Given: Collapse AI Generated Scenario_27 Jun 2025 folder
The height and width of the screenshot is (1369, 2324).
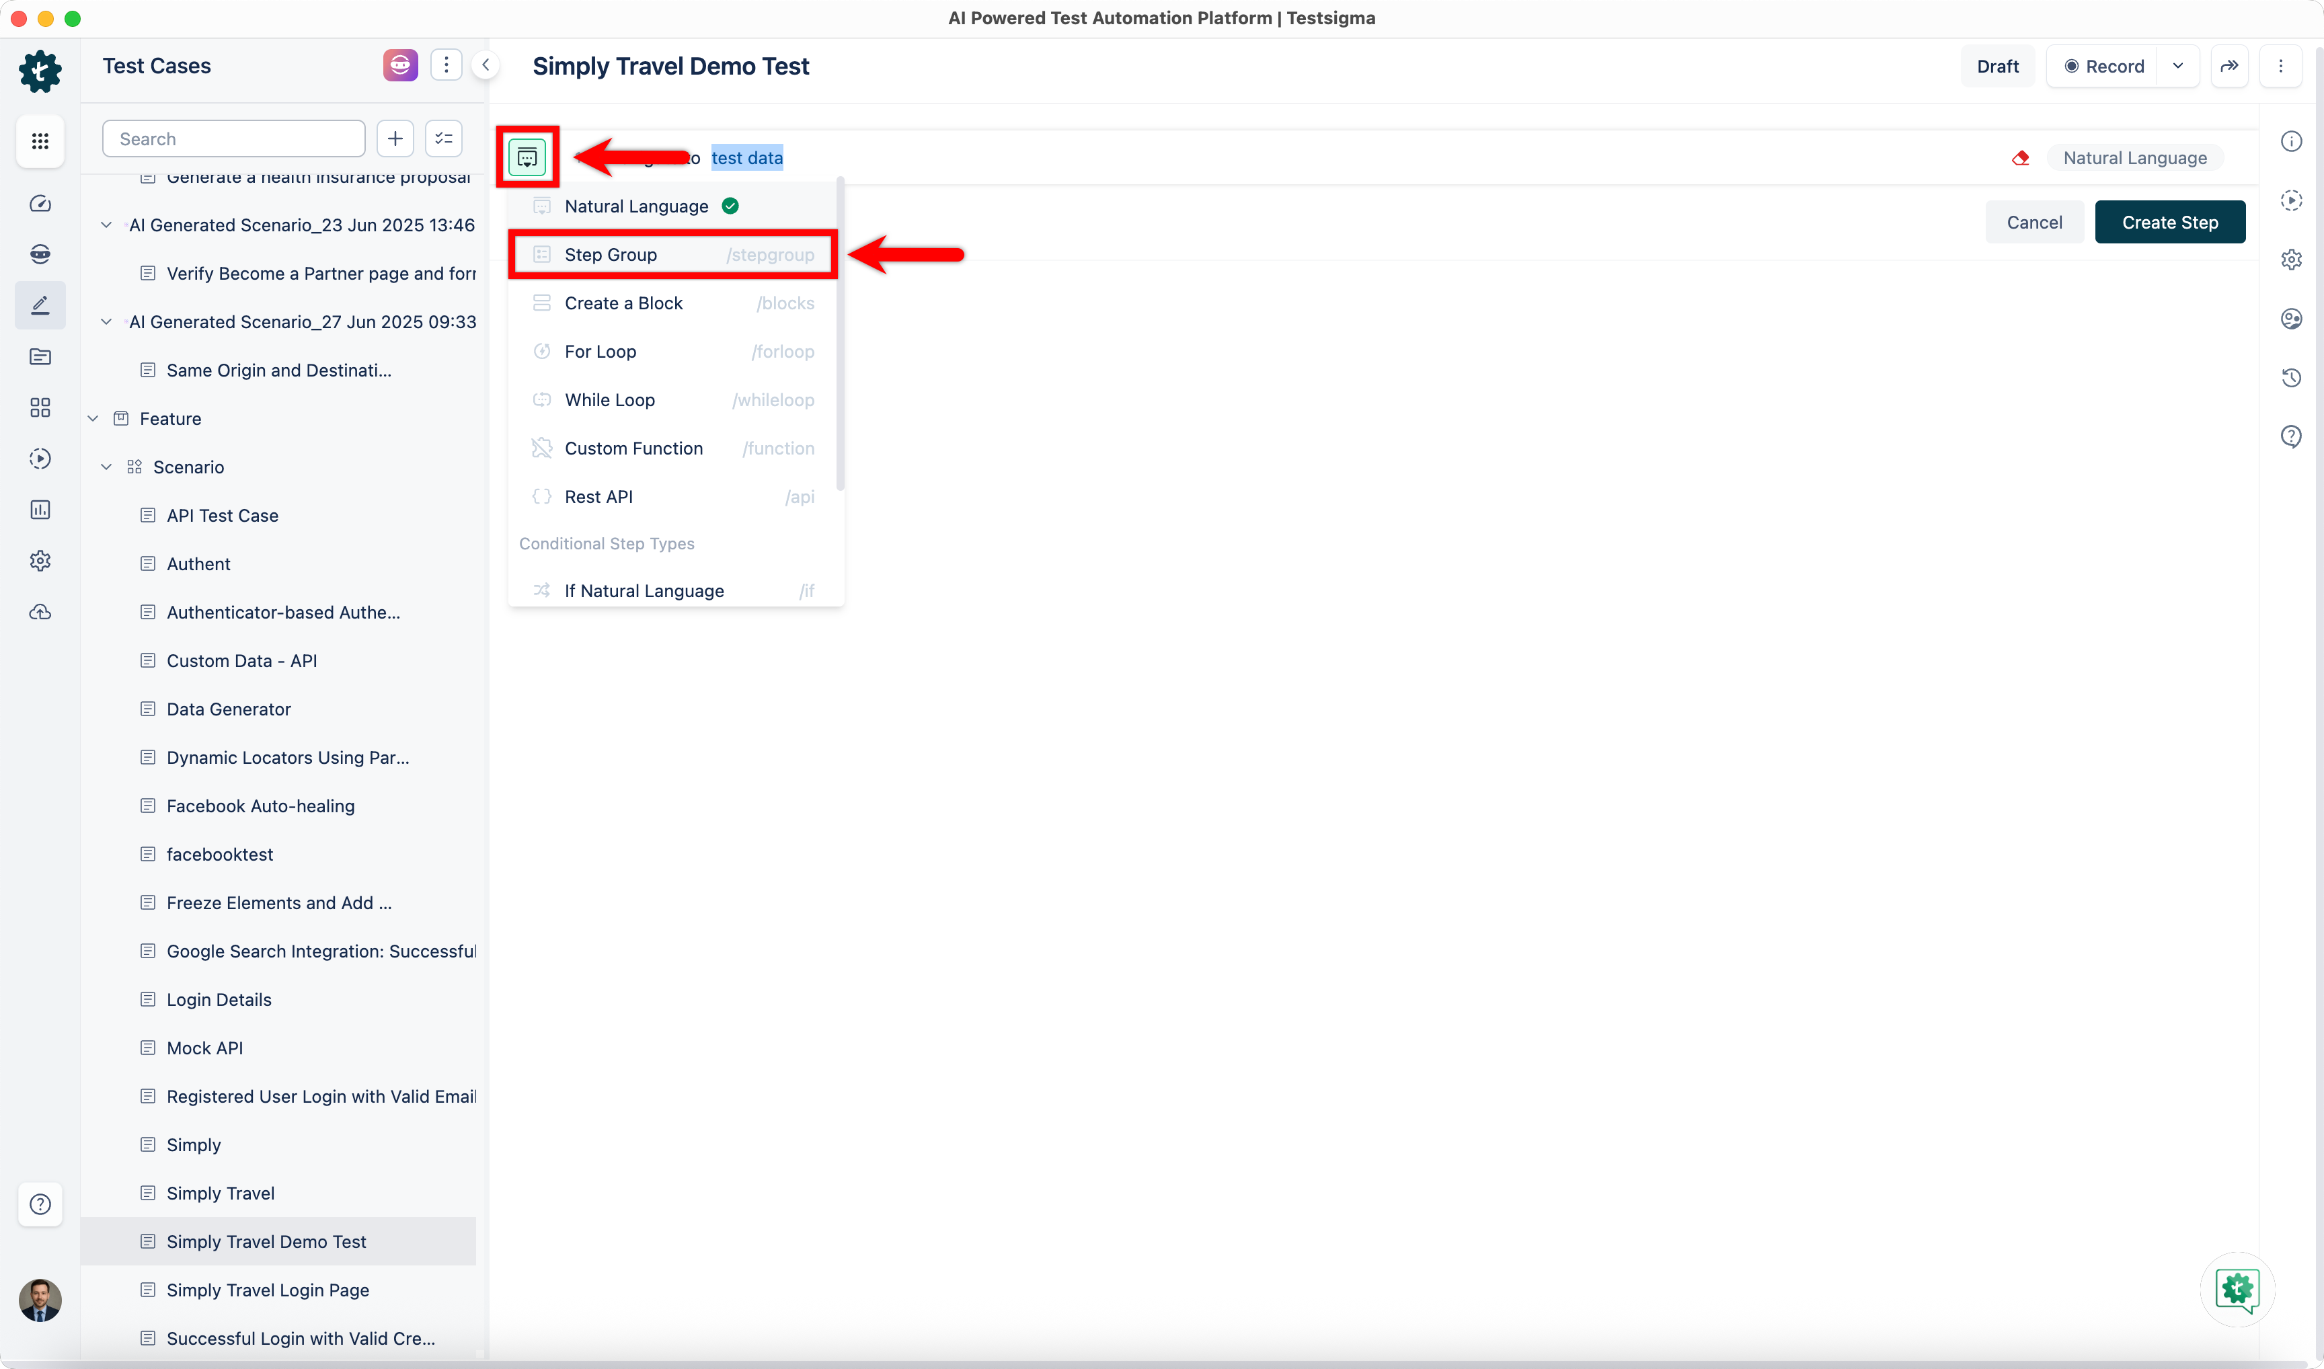Looking at the screenshot, I should [106, 322].
